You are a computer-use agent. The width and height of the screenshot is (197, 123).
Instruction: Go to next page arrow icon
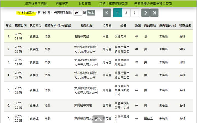coord(146,13)
